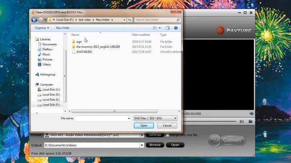The height and width of the screenshot is (163, 291).
Task: Open the Format dropdown in Pavtube
Action: coord(142,135)
